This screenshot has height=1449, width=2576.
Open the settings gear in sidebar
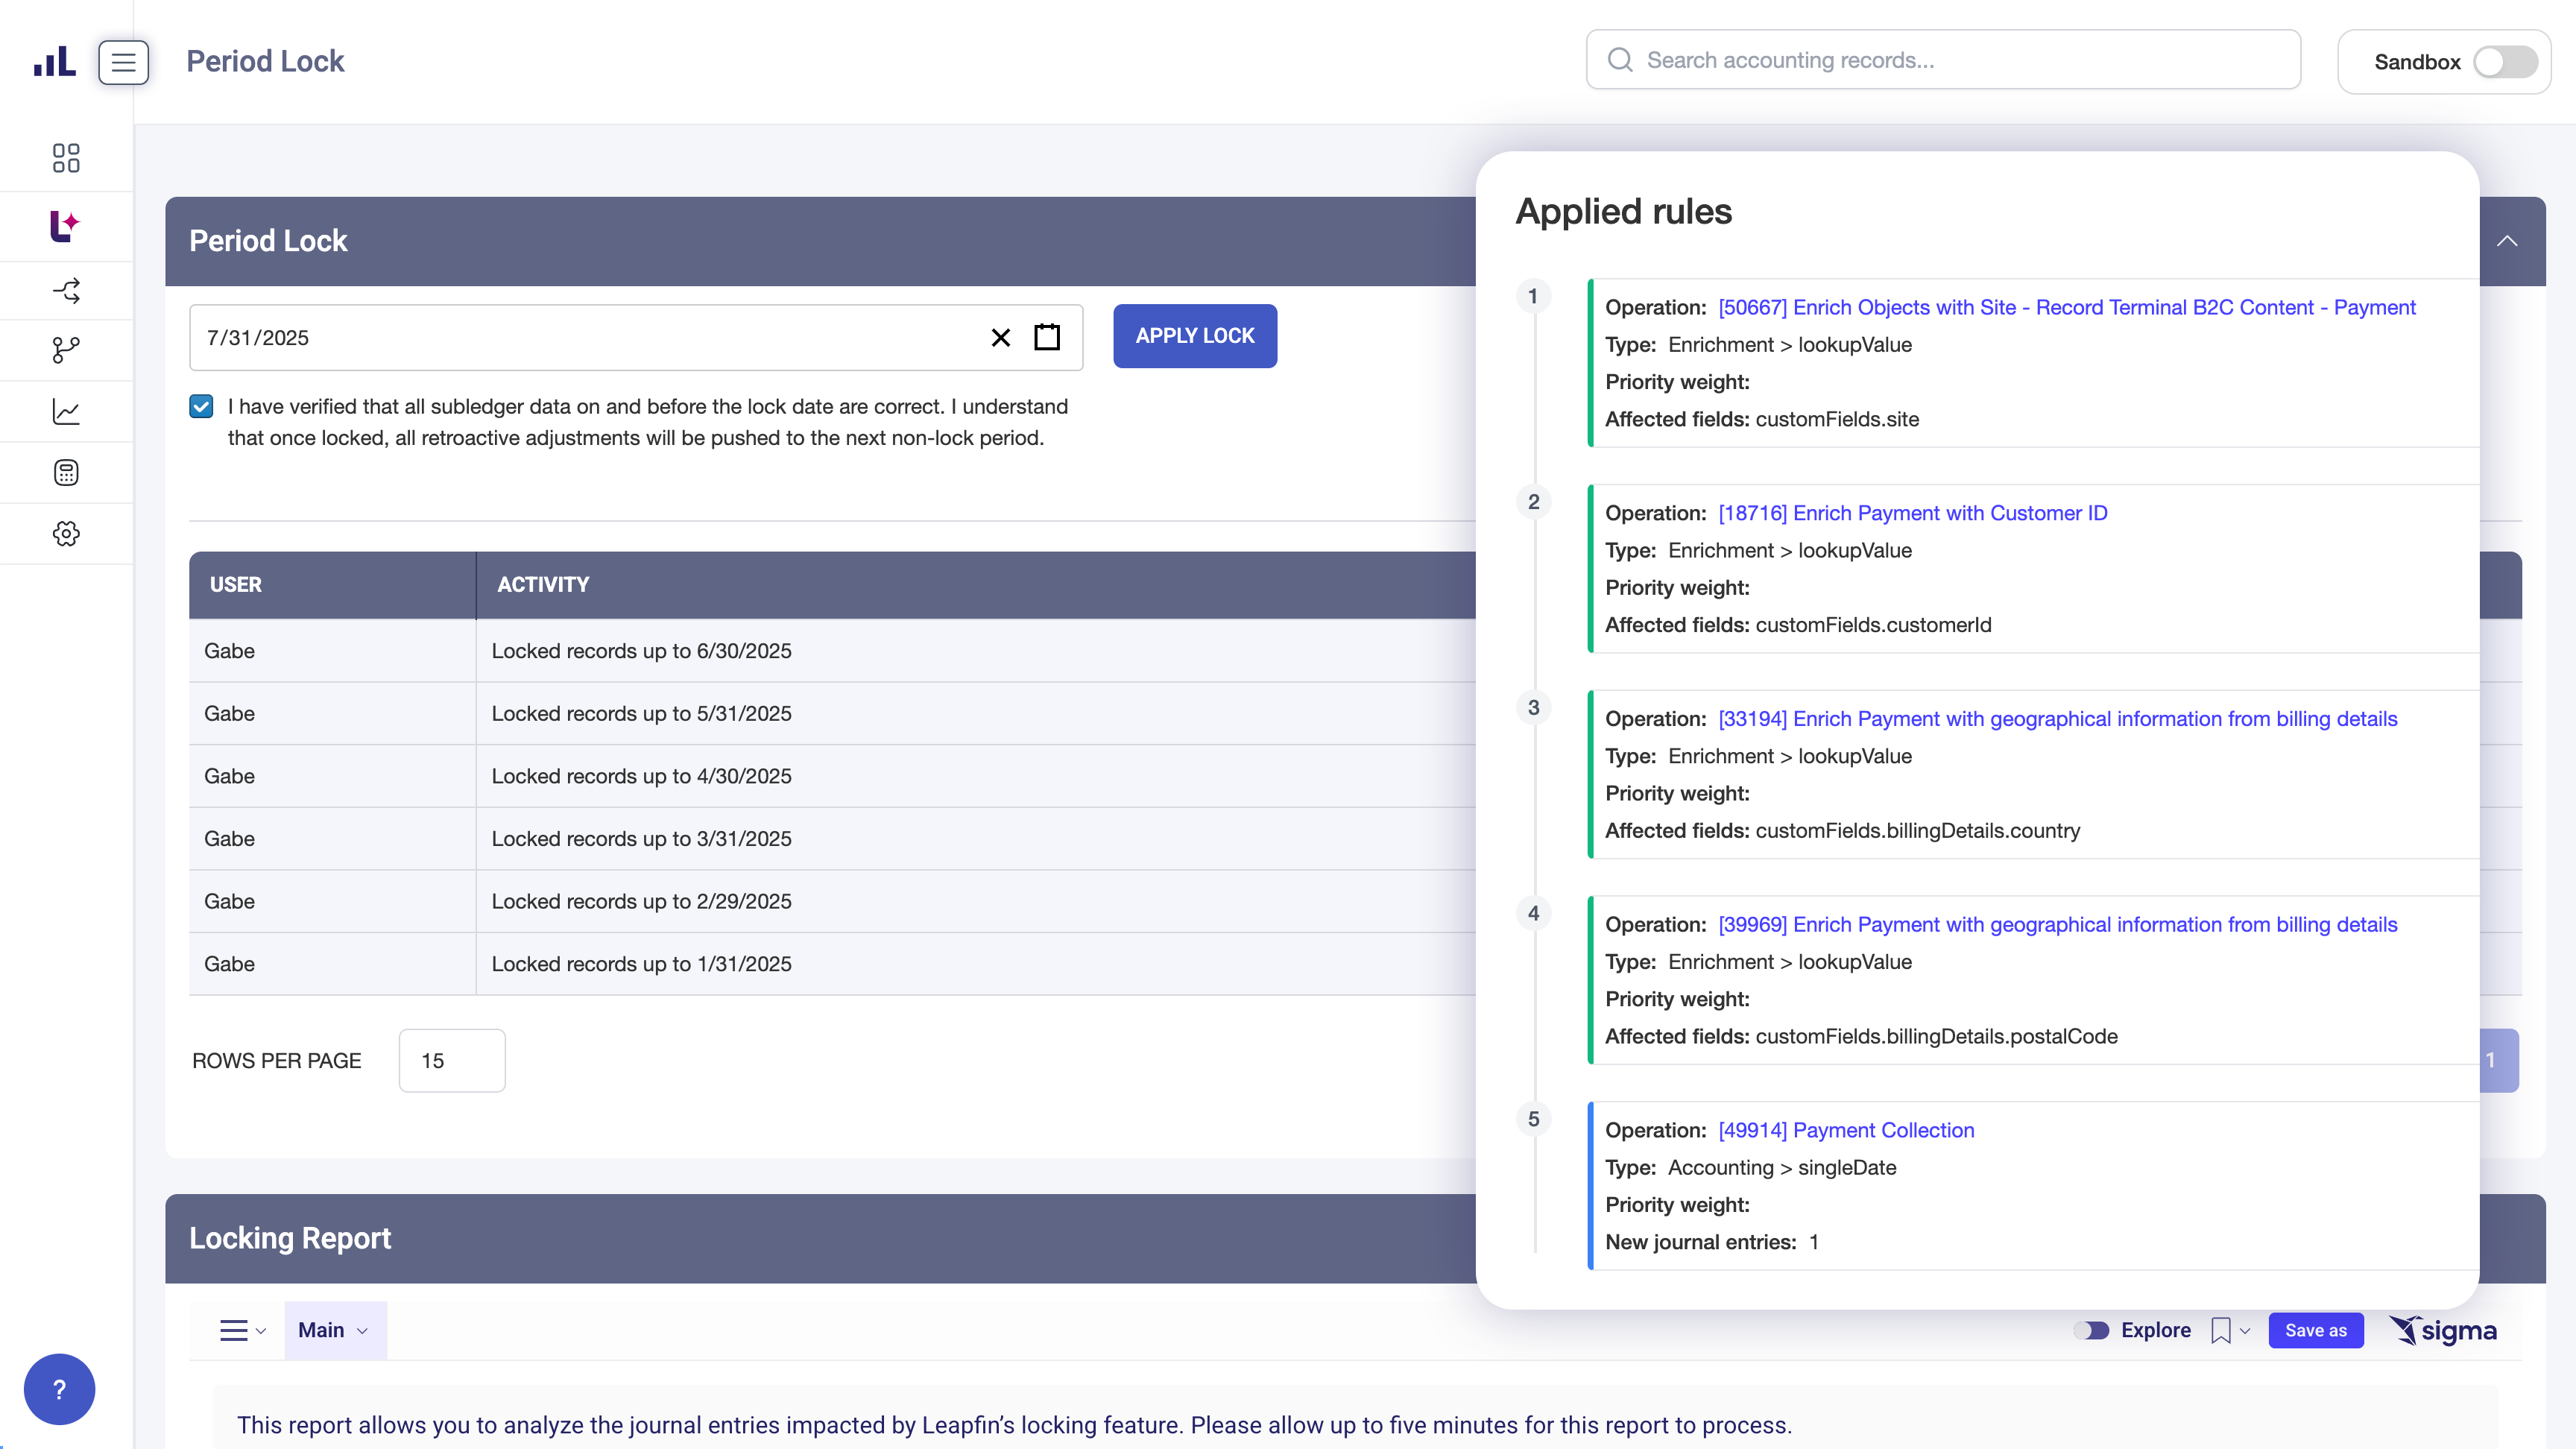(x=66, y=534)
